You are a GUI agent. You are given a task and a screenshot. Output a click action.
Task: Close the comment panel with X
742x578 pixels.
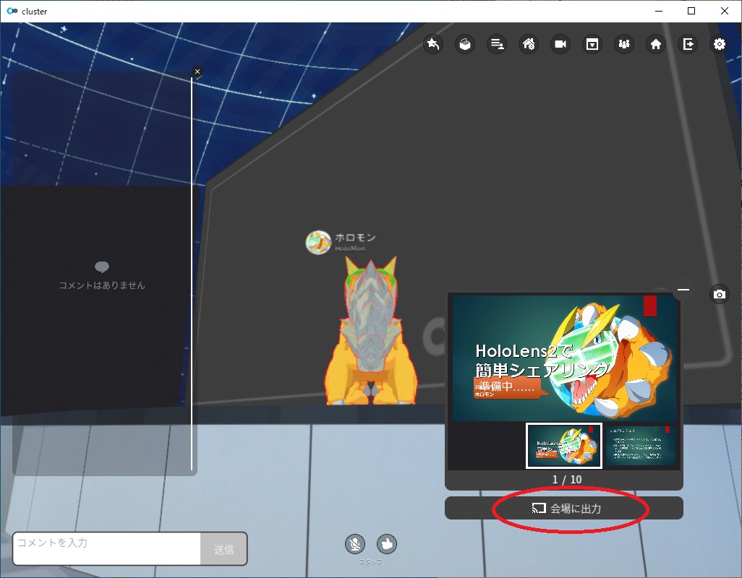(197, 72)
